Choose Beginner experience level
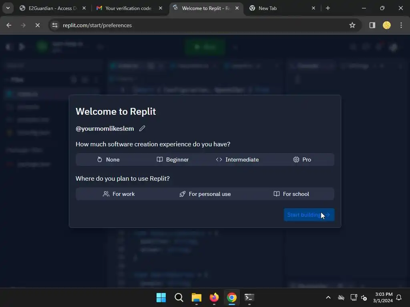The width and height of the screenshot is (410, 307). (x=173, y=159)
